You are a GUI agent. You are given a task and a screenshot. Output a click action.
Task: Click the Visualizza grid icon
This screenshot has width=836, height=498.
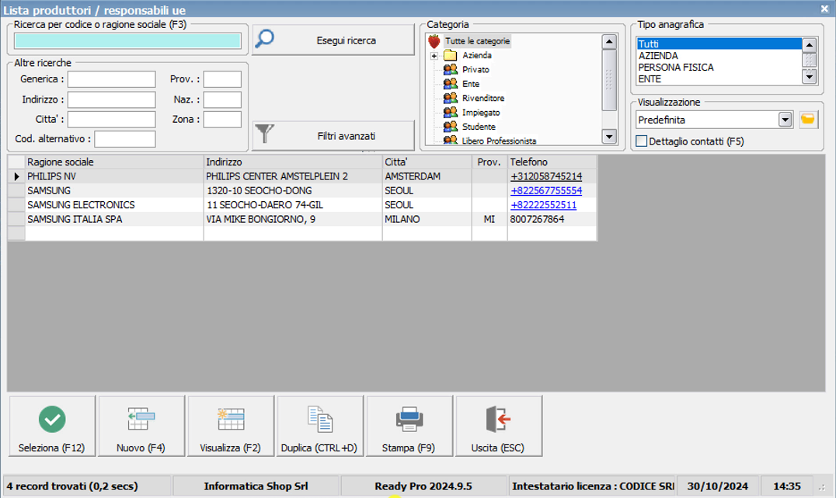(231, 419)
